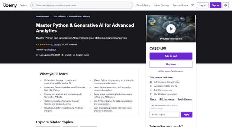Click Gift this course
Viewport: 232px width, 127px height.
point(167,99)
